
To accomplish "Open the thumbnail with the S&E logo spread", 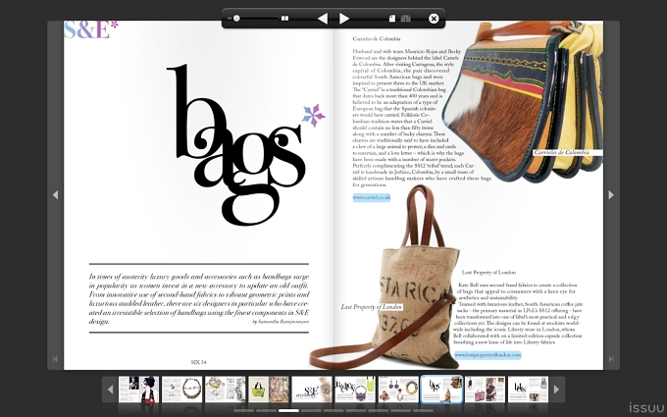I will pos(312,389).
